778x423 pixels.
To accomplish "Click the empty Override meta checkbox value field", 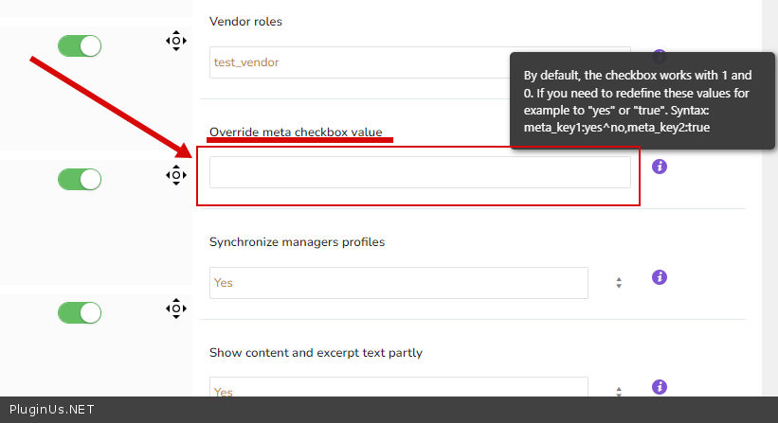I will pyautogui.click(x=419, y=172).
